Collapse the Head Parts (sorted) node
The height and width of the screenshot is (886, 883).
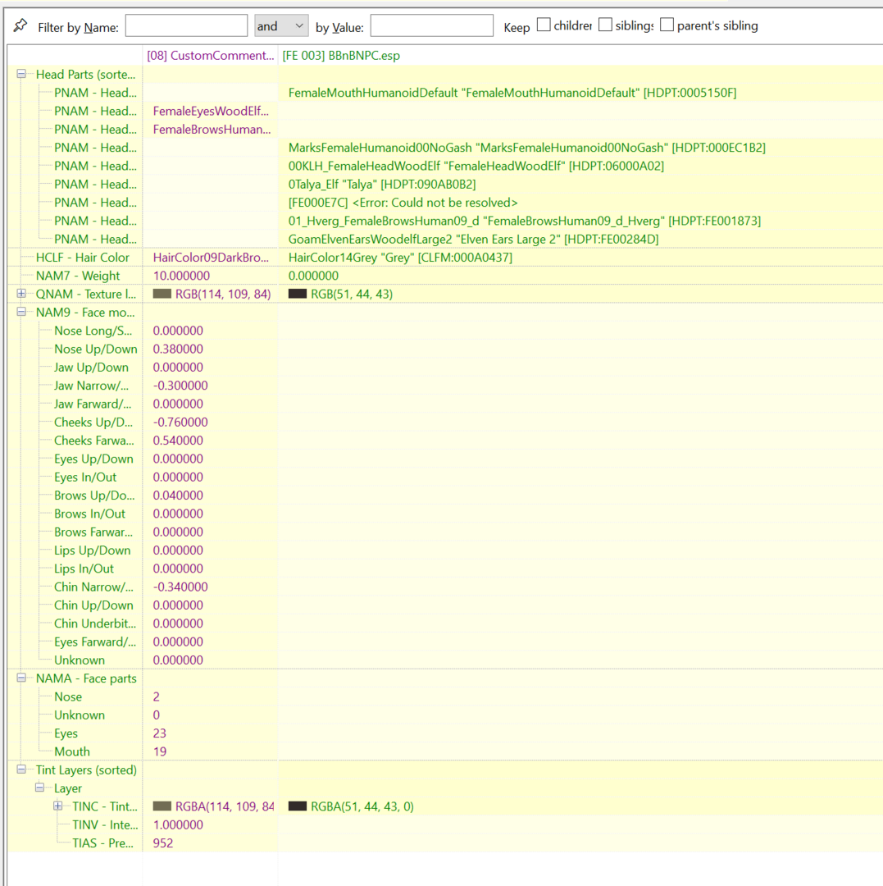(21, 74)
